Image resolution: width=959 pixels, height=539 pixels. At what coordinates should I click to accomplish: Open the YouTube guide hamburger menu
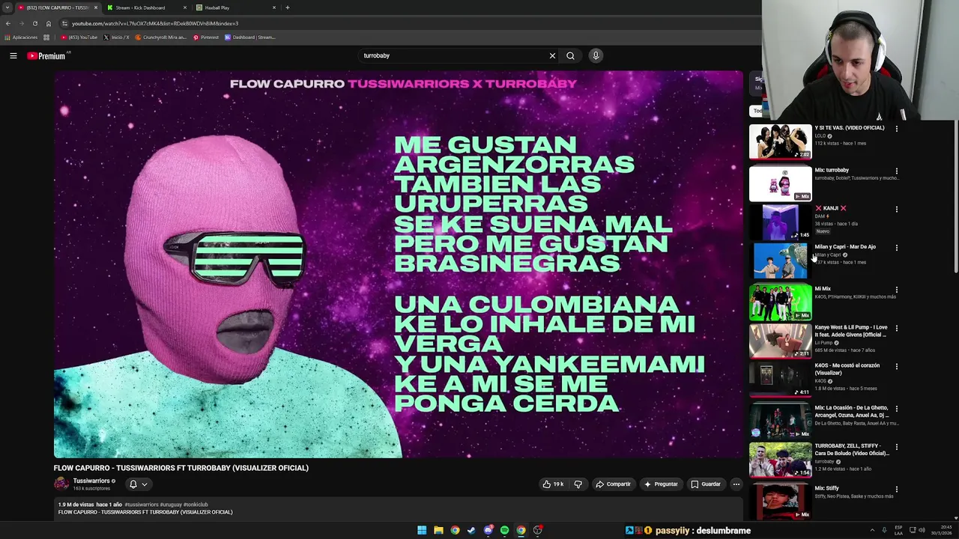(x=13, y=55)
